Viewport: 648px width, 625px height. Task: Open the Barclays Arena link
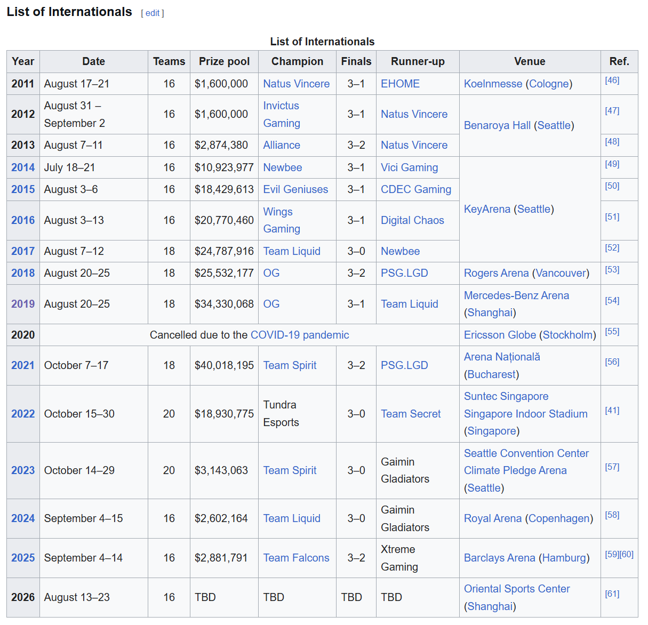(500, 558)
